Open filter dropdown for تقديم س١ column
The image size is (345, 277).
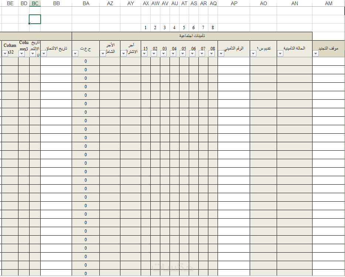click(253, 53)
